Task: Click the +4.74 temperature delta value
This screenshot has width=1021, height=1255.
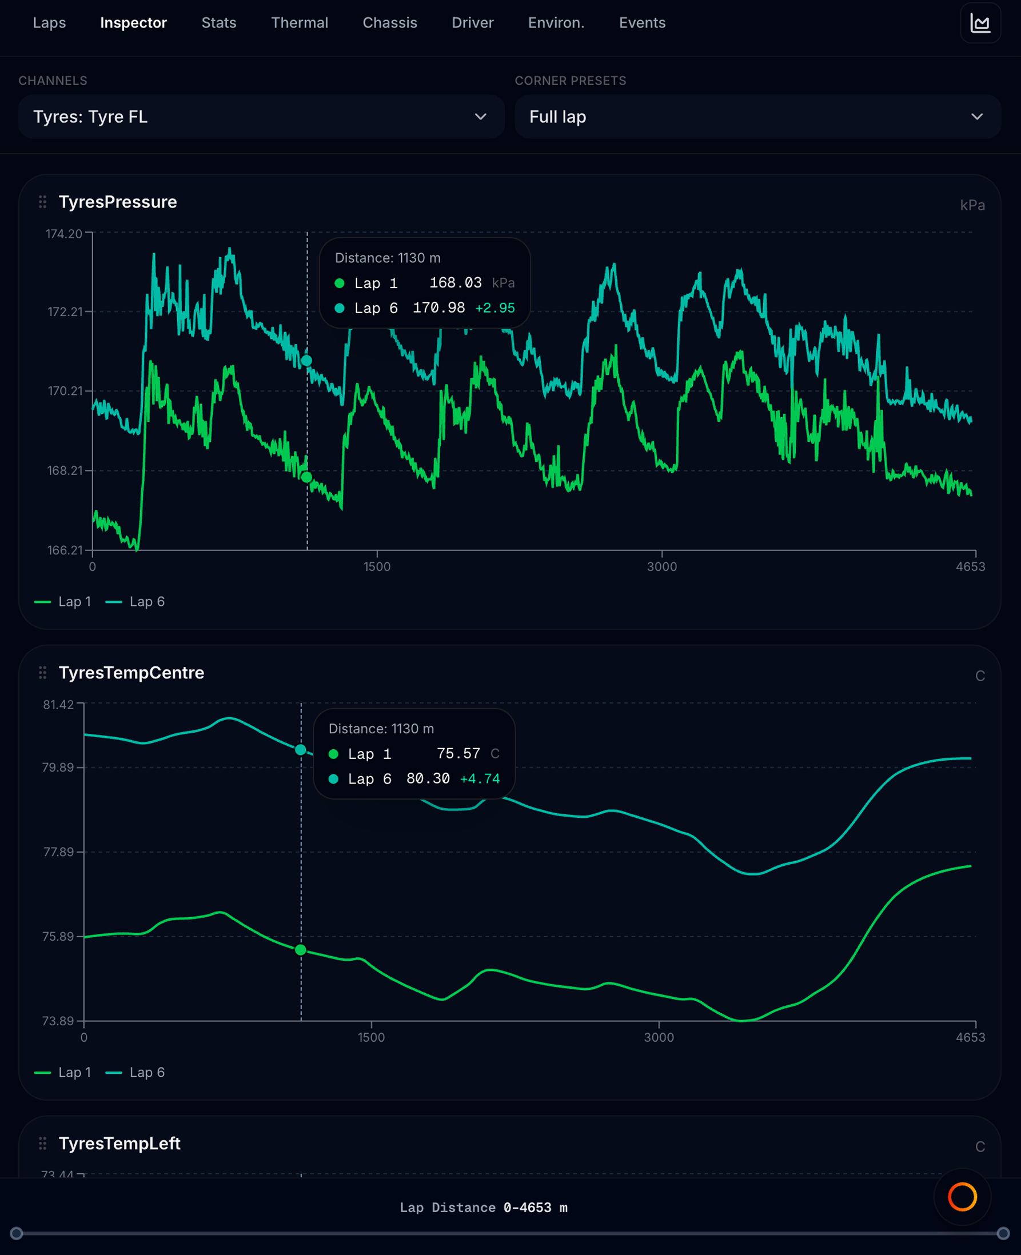Action: (x=480, y=779)
